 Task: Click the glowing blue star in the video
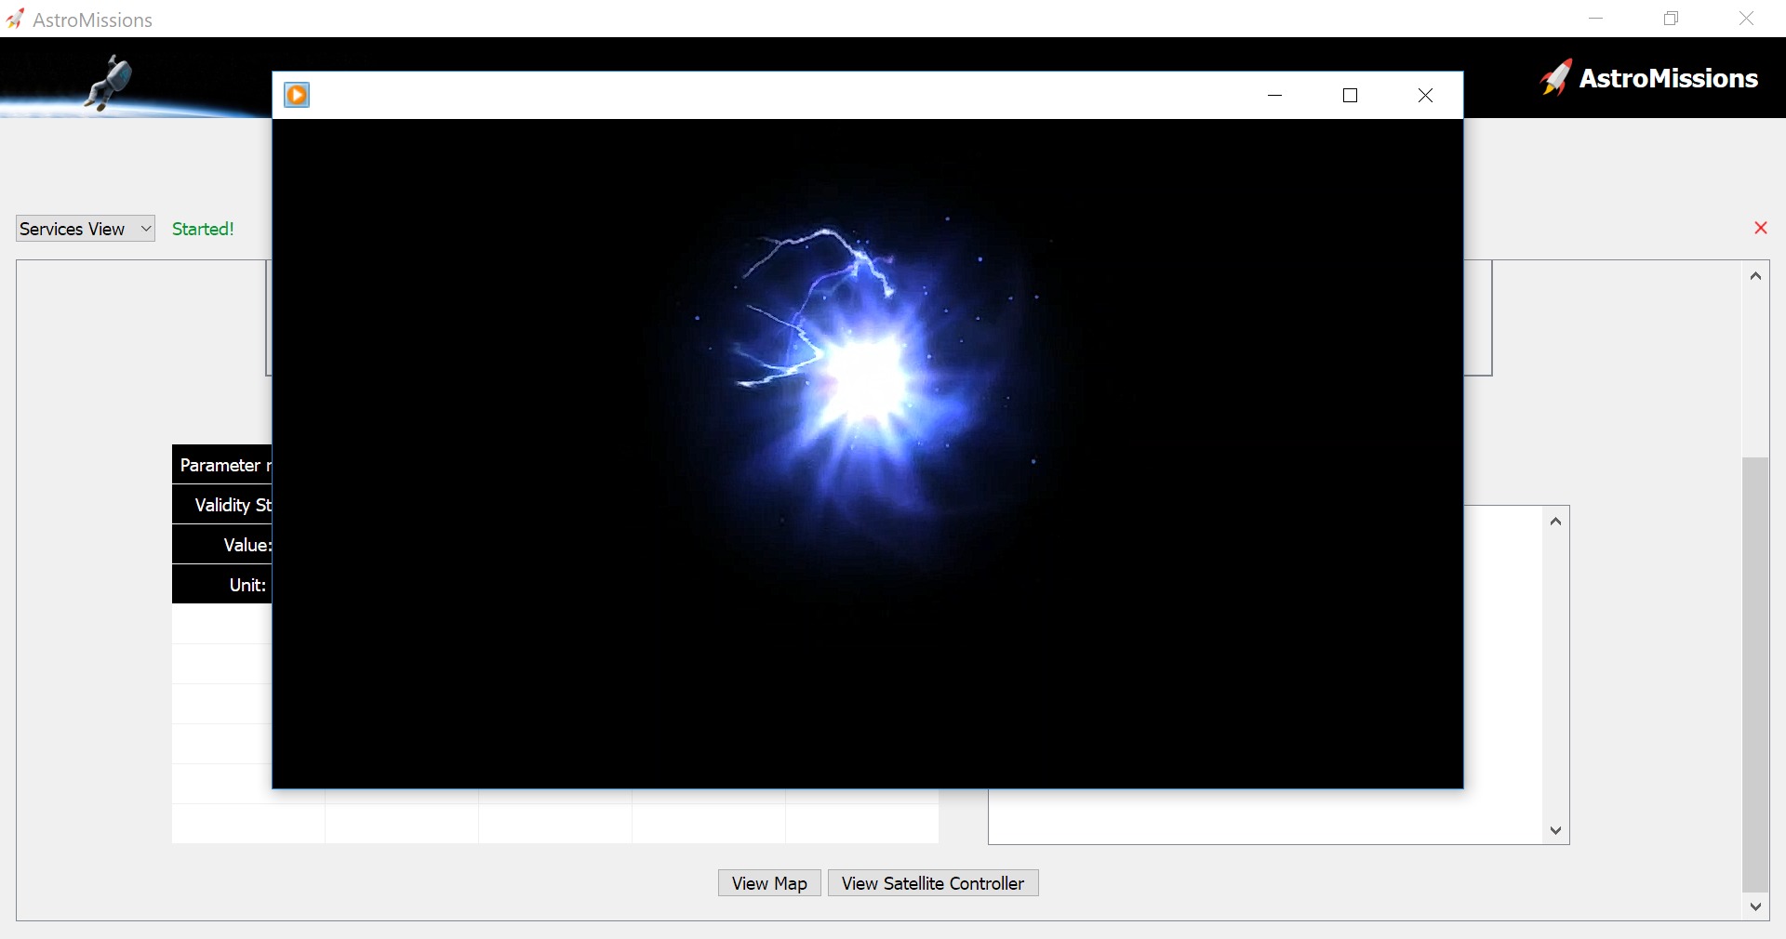pyautogui.click(x=865, y=377)
